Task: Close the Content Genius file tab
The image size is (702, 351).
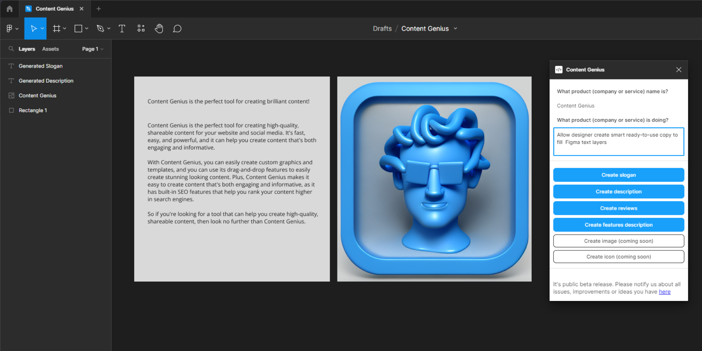Action: [x=82, y=9]
